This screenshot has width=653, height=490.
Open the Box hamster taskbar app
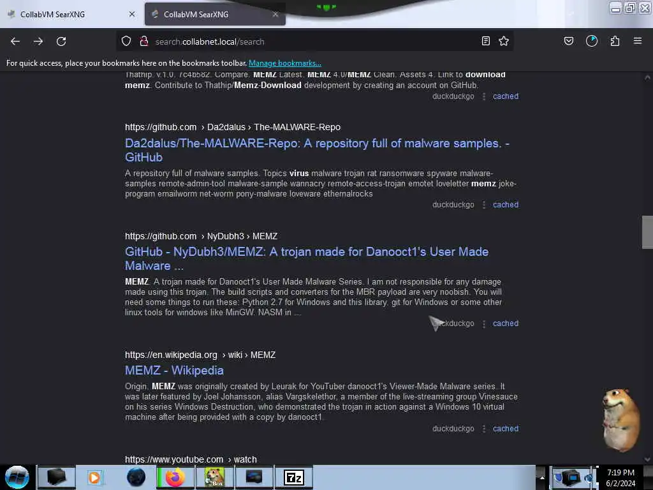click(x=214, y=477)
